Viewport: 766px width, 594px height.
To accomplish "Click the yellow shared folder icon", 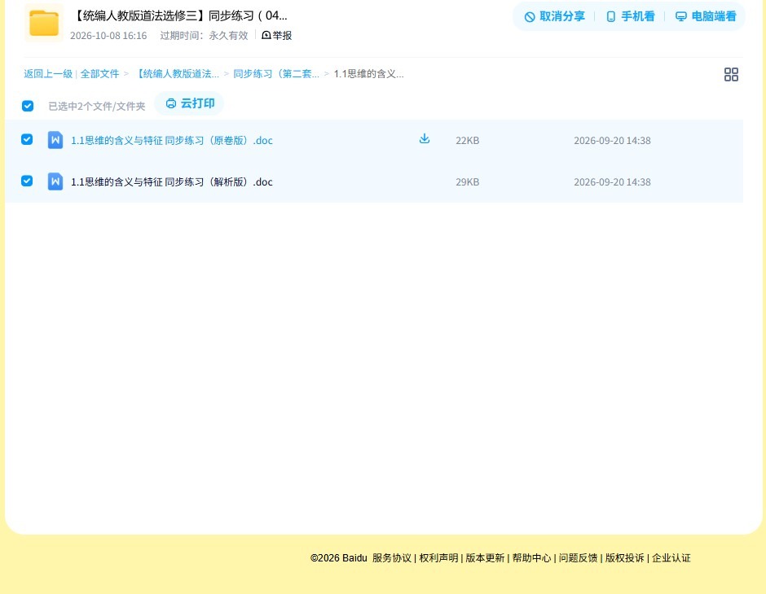I will pyautogui.click(x=44, y=24).
